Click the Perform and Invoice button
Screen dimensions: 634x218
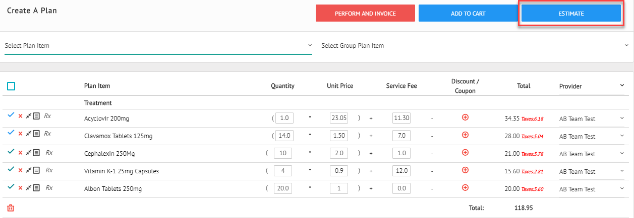coord(365,14)
